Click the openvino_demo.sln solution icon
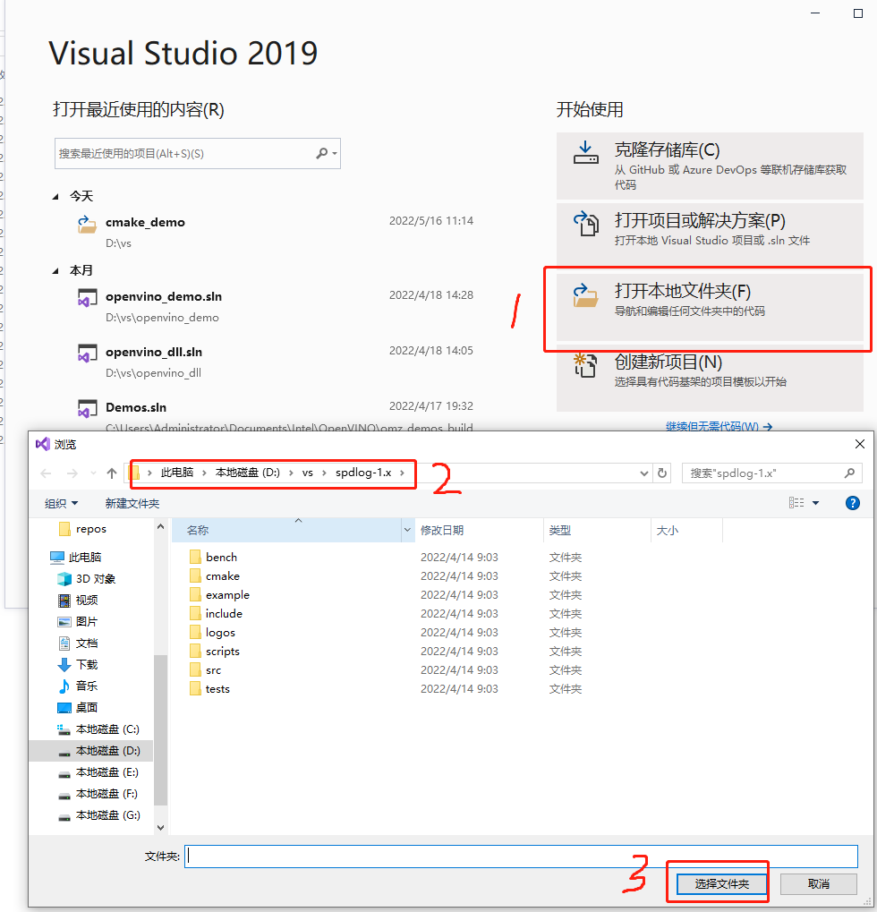 [87, 298]
